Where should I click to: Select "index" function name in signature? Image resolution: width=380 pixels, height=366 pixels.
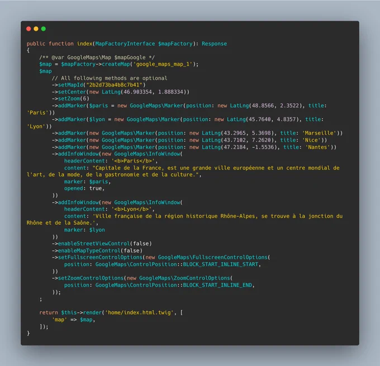[x=84, y=44]
